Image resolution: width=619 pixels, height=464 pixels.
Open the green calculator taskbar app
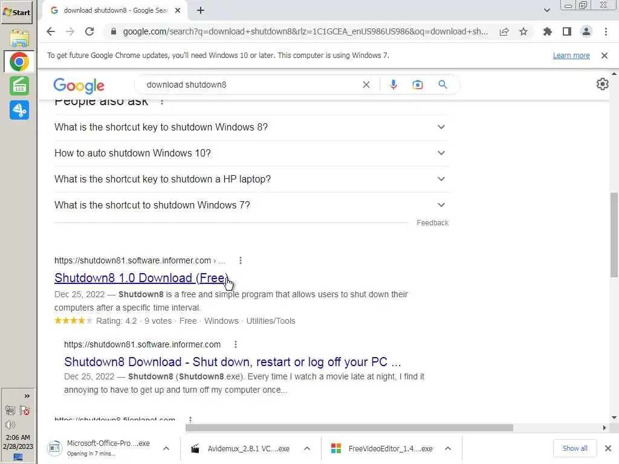pos(19,86)
